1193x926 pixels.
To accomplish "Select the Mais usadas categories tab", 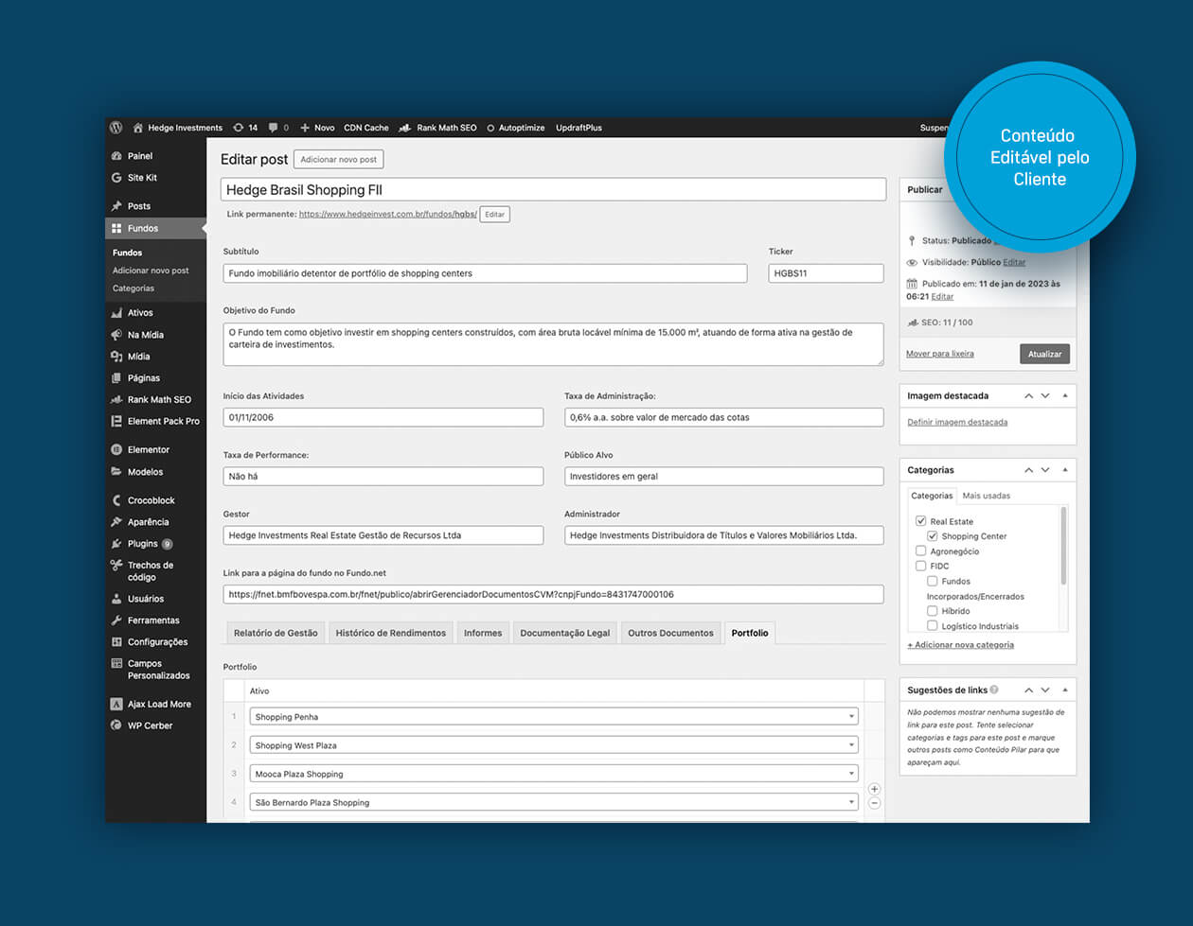I will pos(986,496).
